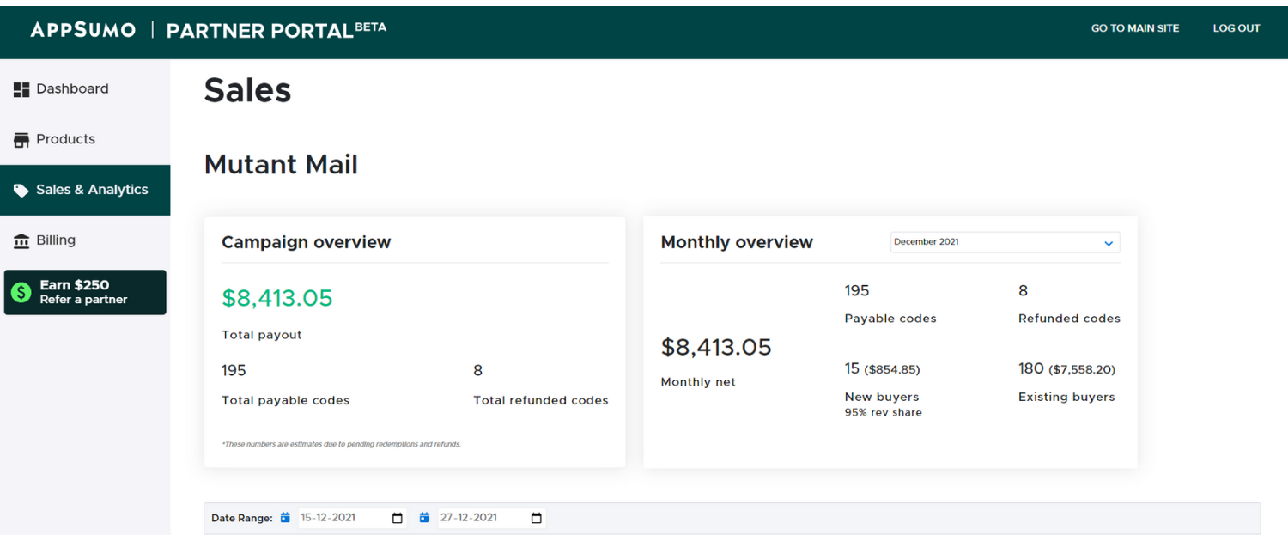Click the AppSumo logo

(83, 30)
